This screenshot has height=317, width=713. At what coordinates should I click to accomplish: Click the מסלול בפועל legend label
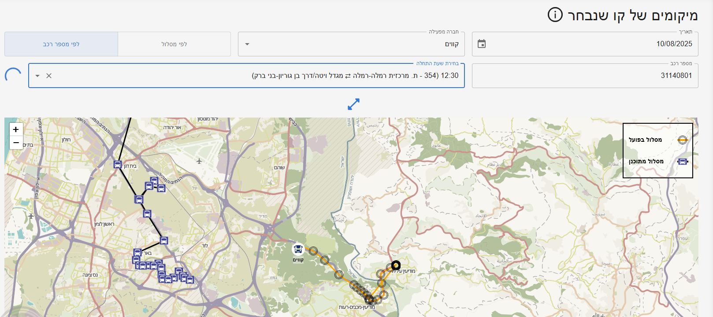tap(645, 140)
